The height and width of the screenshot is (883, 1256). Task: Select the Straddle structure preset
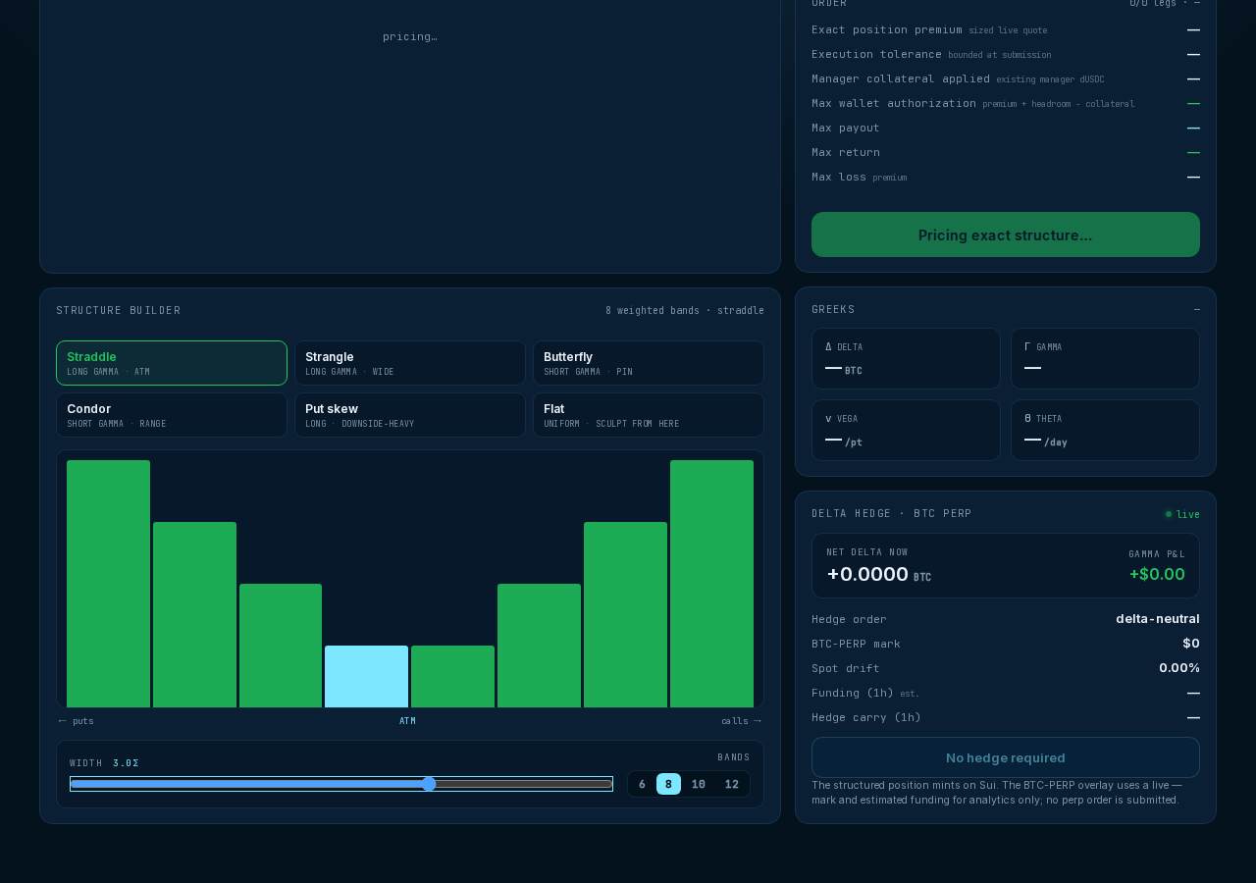click(x=172, y=363)
